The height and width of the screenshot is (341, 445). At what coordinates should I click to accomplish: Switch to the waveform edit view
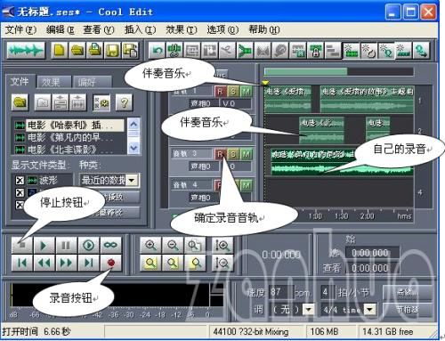tap(26, 51)
